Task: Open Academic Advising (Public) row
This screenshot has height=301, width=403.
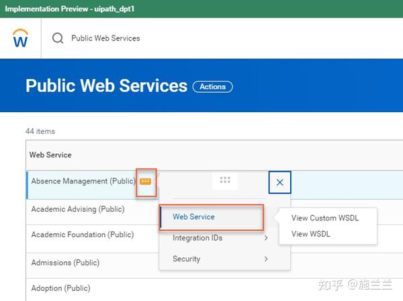Action: [78, 209]
